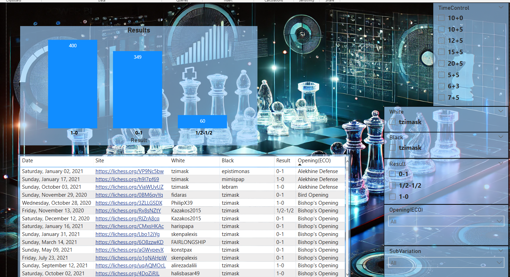Open link https://lichess.org/Rv8sNZtY
The image size is (510, 277).
pyautogui.click(x=128, y=211)
